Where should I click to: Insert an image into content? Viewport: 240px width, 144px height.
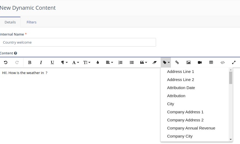click(188, 62)
